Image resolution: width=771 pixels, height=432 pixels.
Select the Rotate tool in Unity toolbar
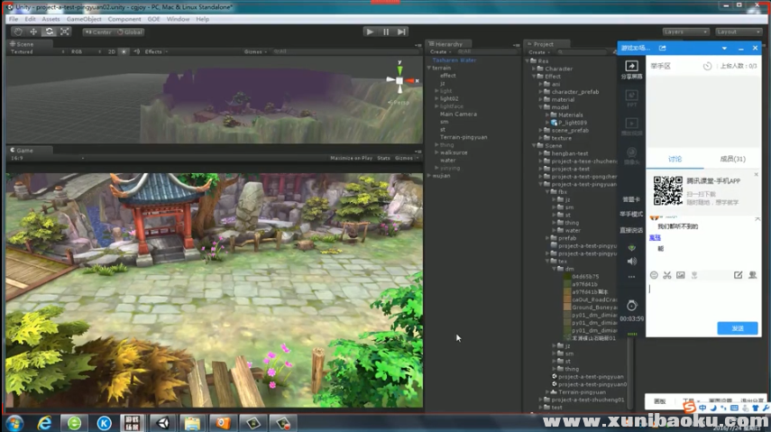[x=50, y=32]
